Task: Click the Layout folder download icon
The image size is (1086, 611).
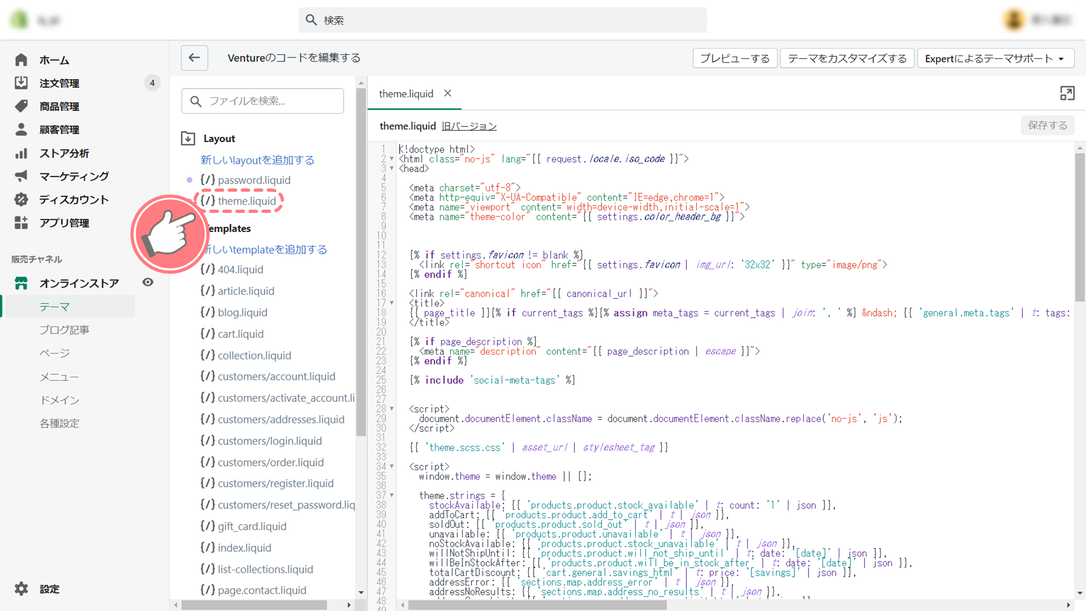Action: click(188, 138)
